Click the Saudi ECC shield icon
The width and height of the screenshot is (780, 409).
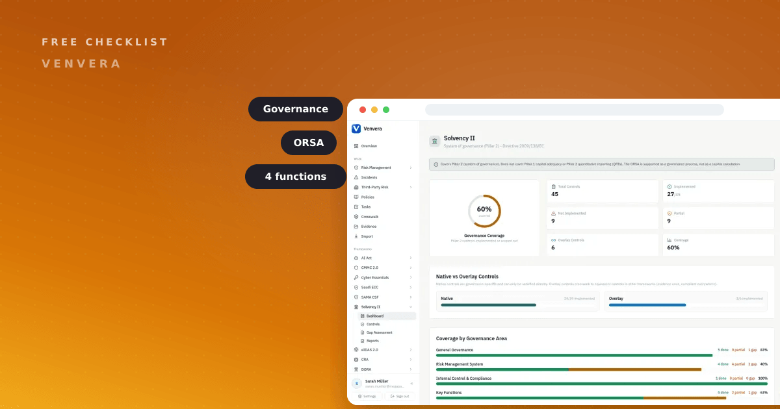click(x=356, y=287)
